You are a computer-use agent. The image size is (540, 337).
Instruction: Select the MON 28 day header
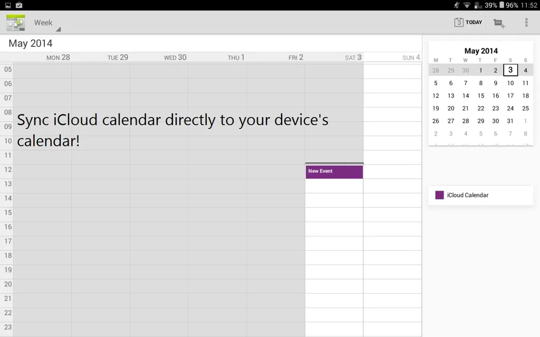click(58, 57)
